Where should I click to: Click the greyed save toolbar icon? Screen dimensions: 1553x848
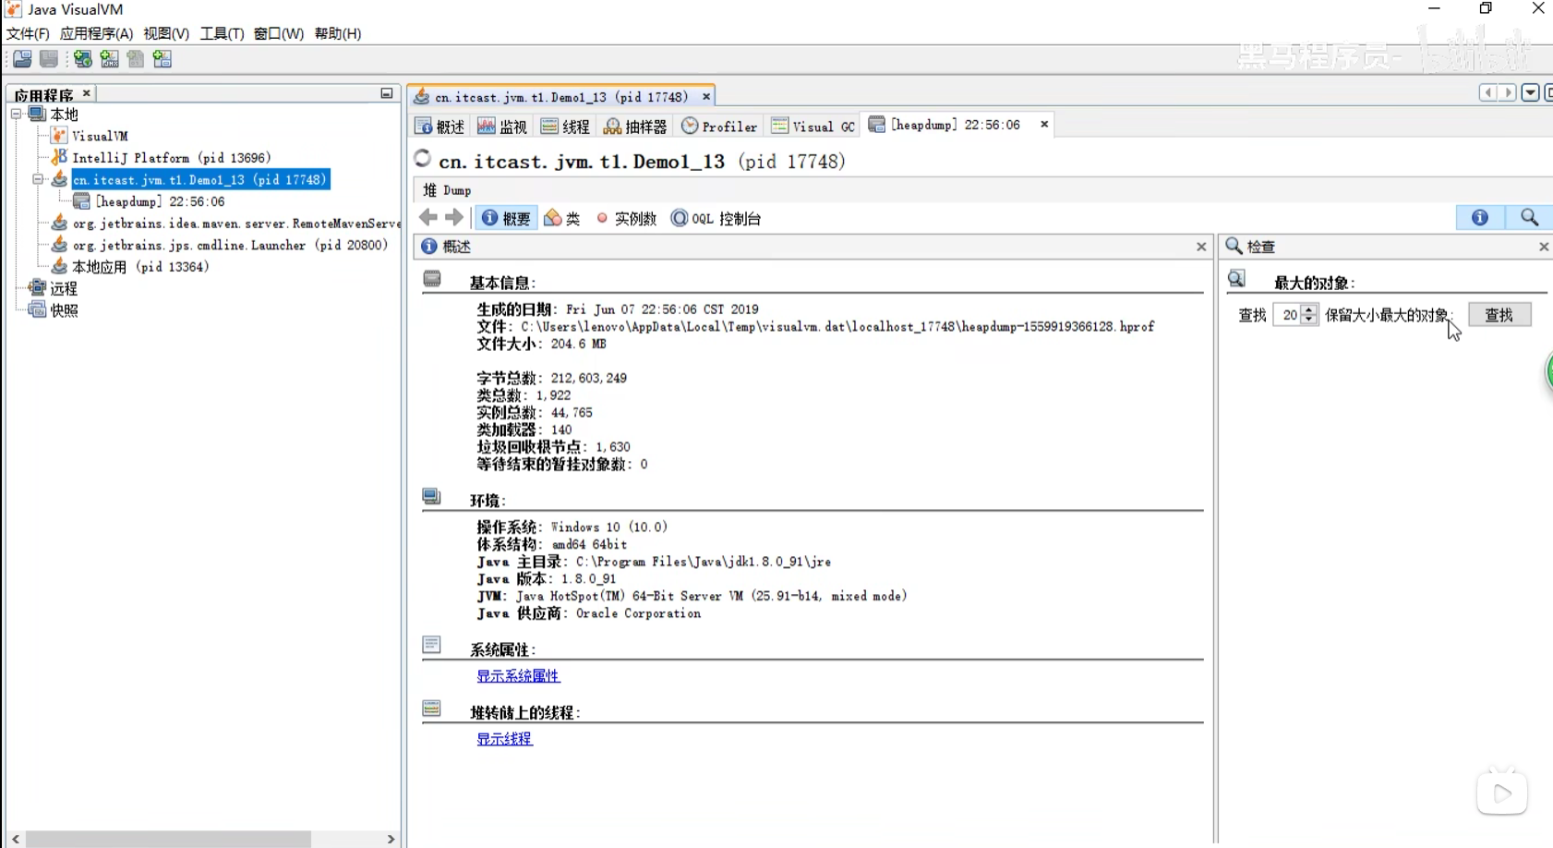[49, 59]
